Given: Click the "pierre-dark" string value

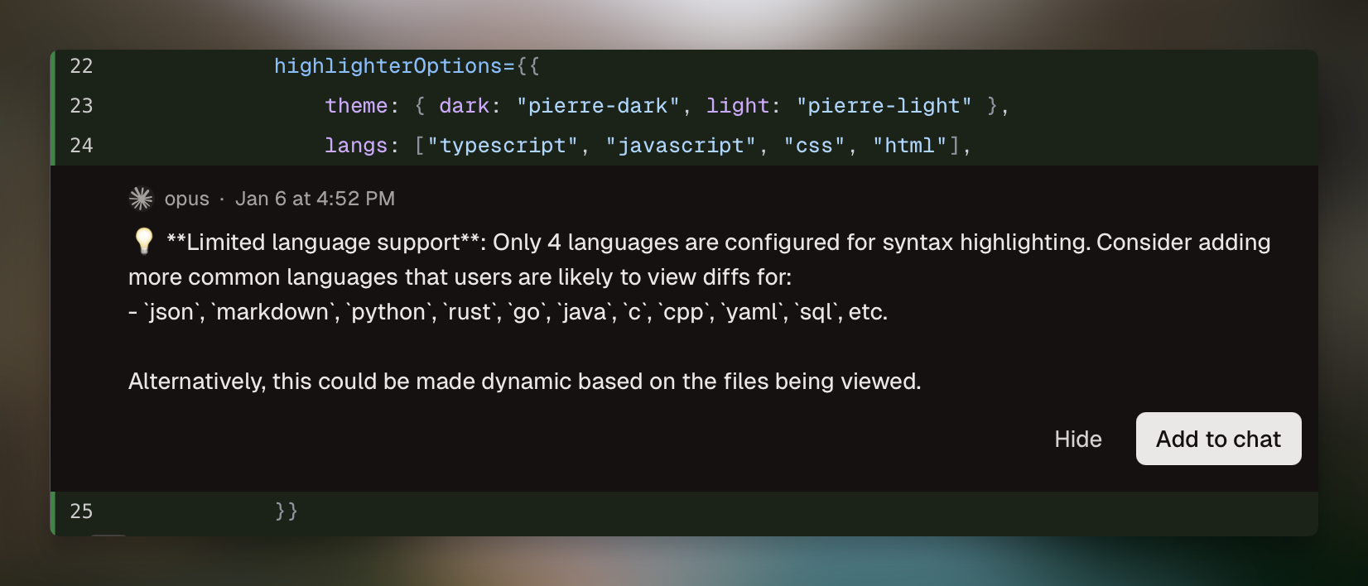Looking at the screenshot, I should pyautogui.click(x=598, y=106).
